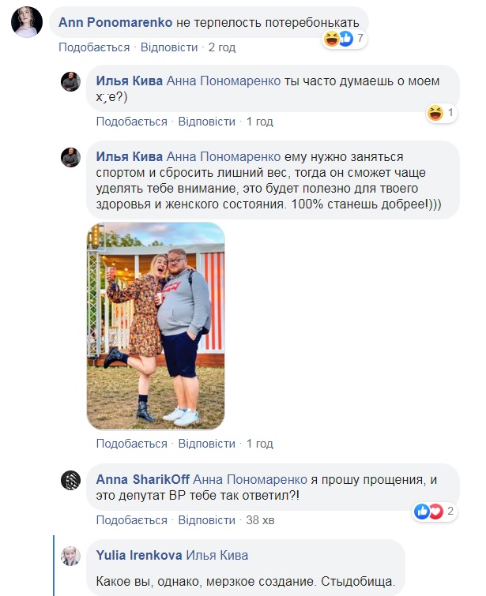Open the 38 хв timestamp link

(260, 519)
